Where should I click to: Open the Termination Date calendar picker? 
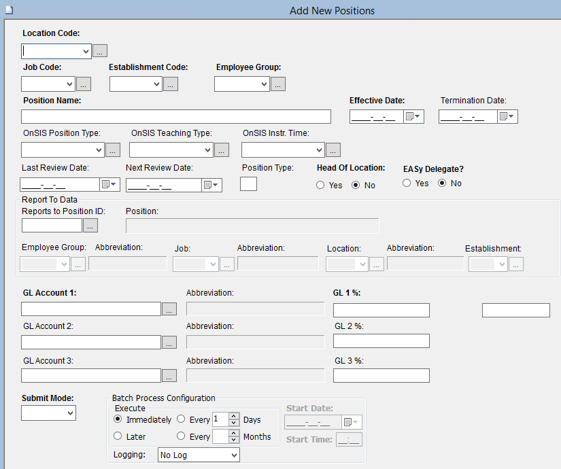(x=507, y=117)
